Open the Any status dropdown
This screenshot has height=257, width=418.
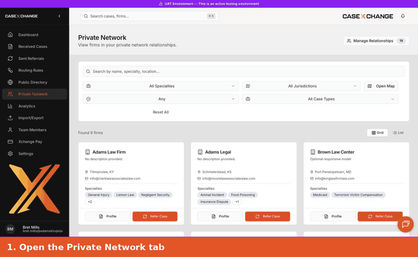[x=161, y=99]
